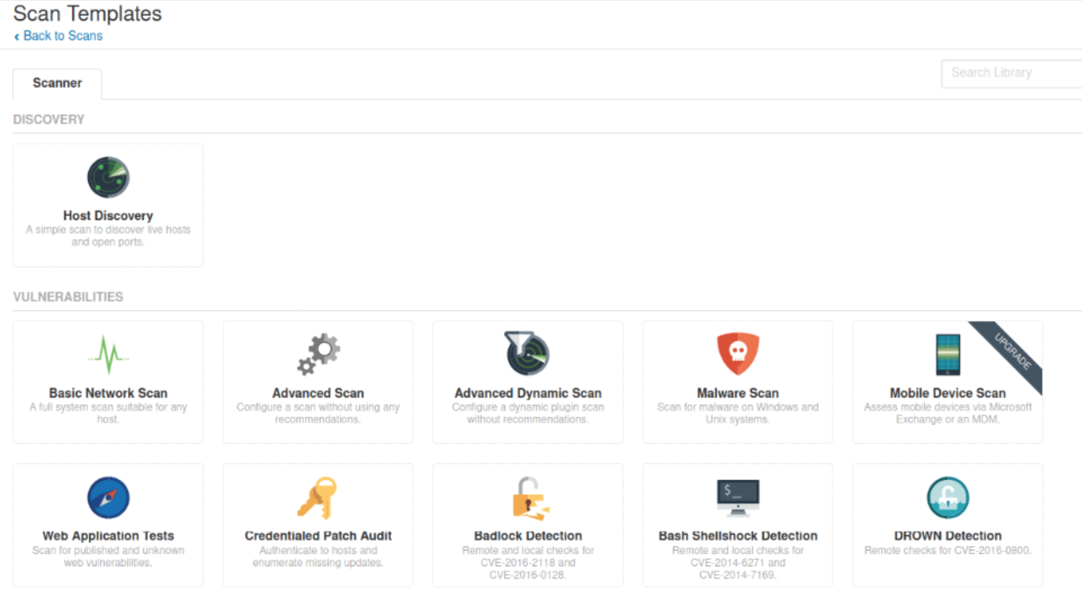The width and height of the screenshot is (1082, 591).
Task: Choose the Credentialed Patch Audit keys icon
Action: coord(318,497)
